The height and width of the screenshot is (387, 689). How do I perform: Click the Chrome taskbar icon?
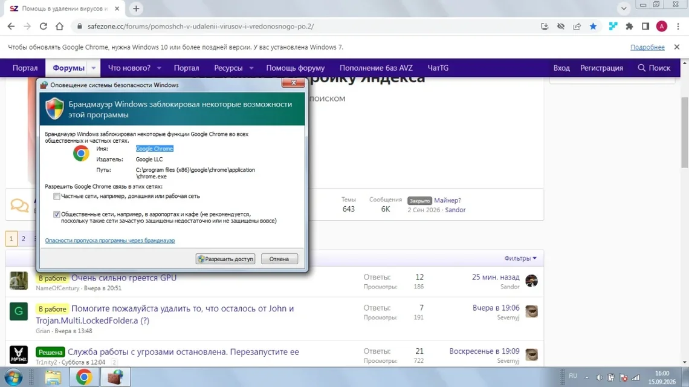tap(84, 377)
